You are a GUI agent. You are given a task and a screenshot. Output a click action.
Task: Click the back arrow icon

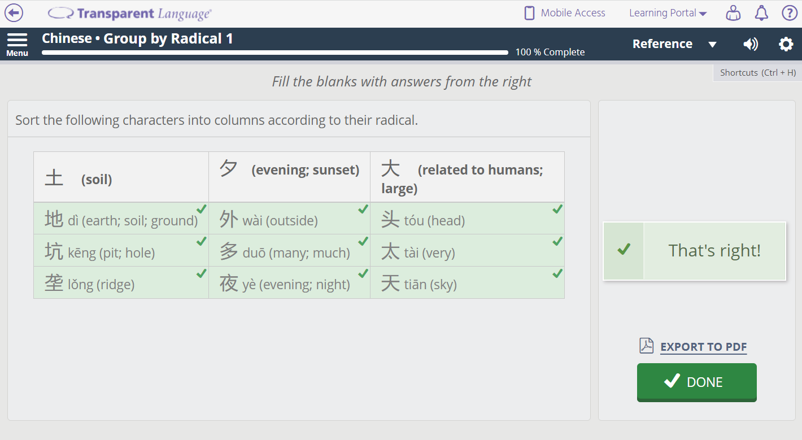tap(14, 13)
